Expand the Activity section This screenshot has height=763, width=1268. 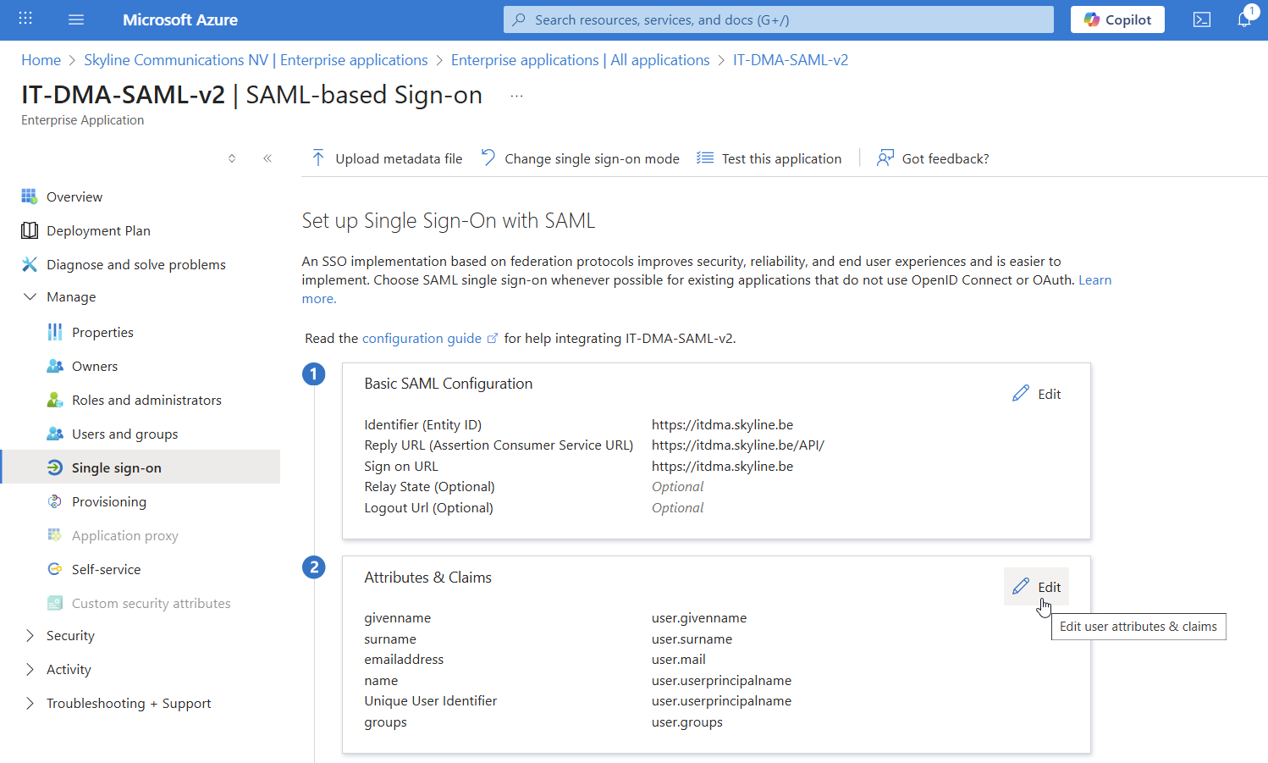coord(30,669)
